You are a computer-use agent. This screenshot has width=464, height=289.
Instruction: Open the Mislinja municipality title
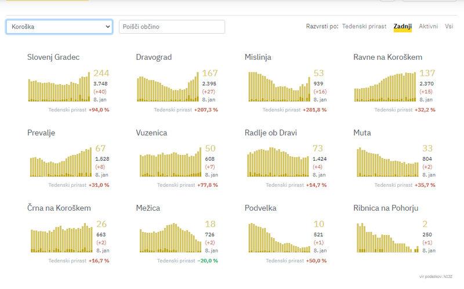[x=258, y=57]
